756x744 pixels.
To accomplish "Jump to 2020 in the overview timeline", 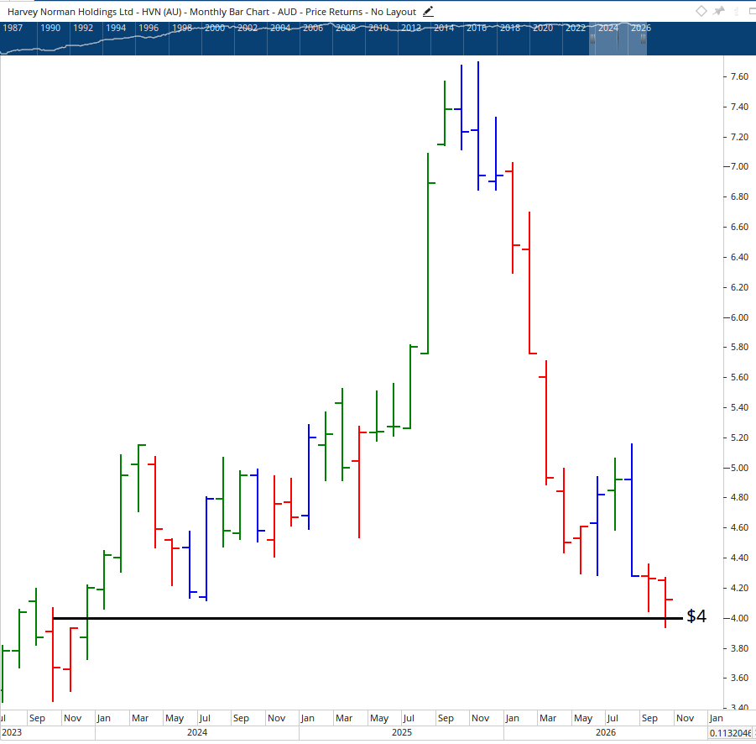I will [542, 28].
